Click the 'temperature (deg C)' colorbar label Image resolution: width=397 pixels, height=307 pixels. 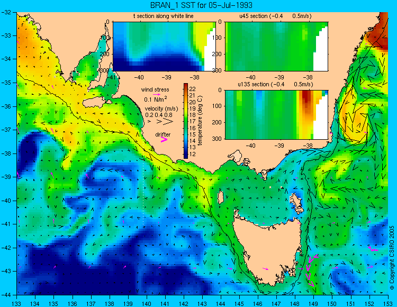pos(200,121)
